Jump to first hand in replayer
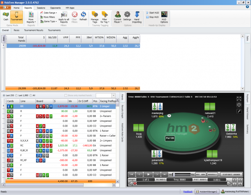Viewport: 251px width, 195px height. [x=132, y=174]
